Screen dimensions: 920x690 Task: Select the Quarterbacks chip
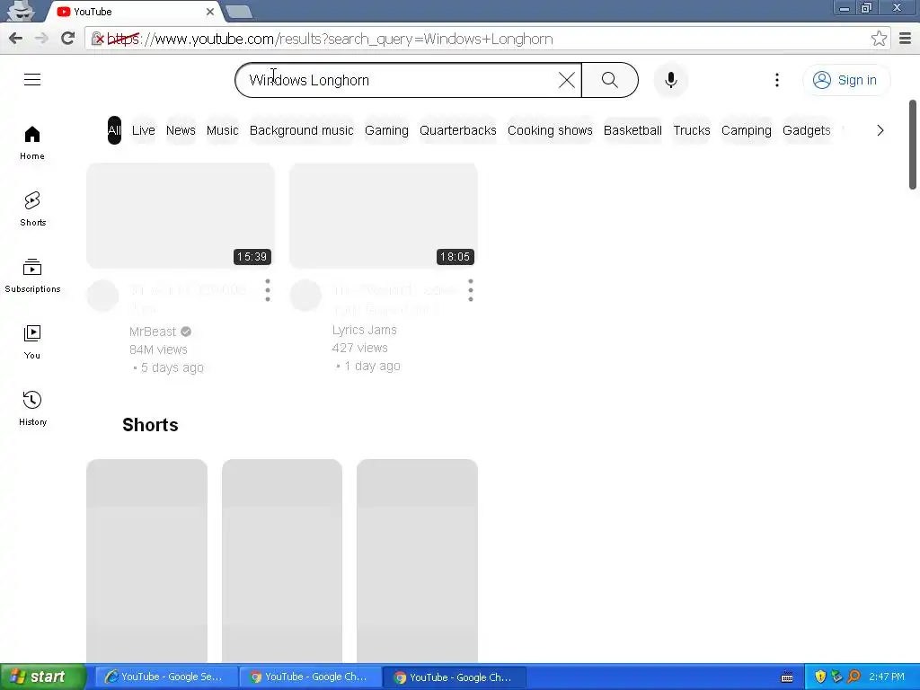457,130
